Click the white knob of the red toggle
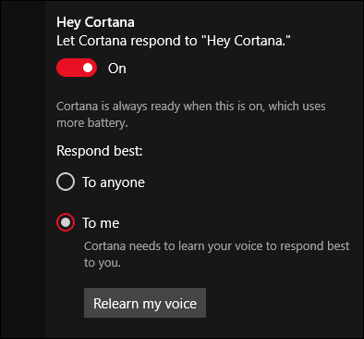This screenshot has height=339, width=364. point(88,68)
